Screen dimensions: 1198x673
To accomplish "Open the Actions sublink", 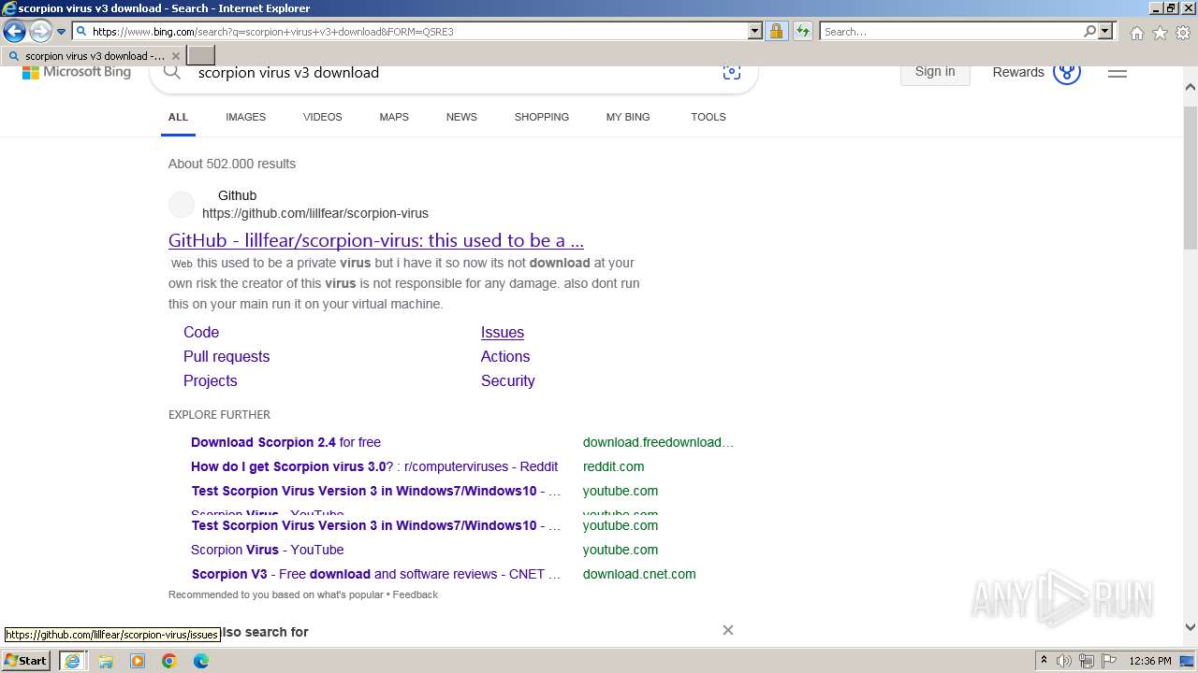I will pos(505,356).
